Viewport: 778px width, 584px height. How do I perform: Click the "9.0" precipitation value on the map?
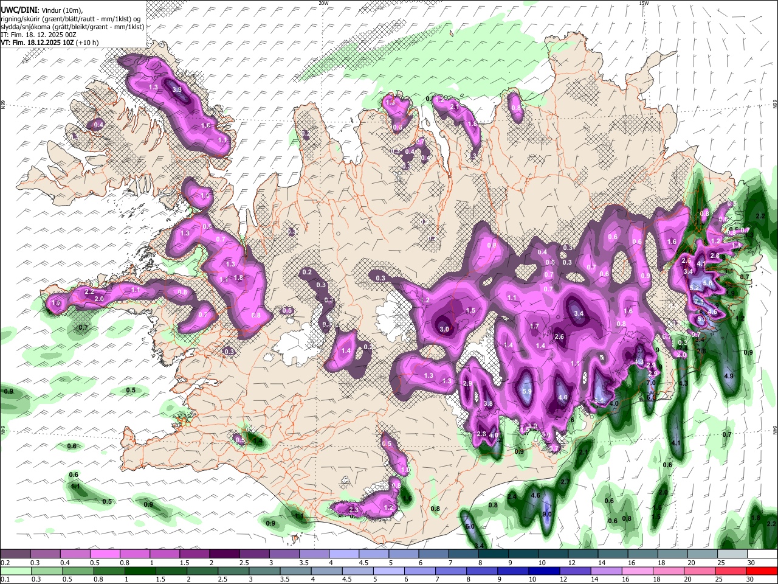pos(546,514)
